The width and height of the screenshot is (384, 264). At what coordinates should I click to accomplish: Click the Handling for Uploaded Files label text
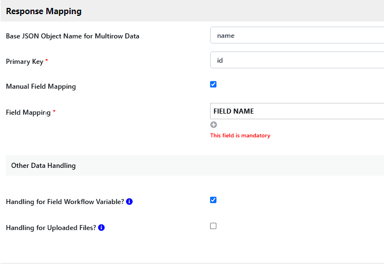tap(50, 228)
